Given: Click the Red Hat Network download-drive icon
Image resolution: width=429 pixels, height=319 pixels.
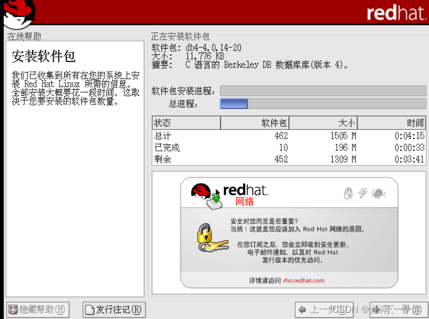Looking at the screenshot, I should (x=215, y=202).
